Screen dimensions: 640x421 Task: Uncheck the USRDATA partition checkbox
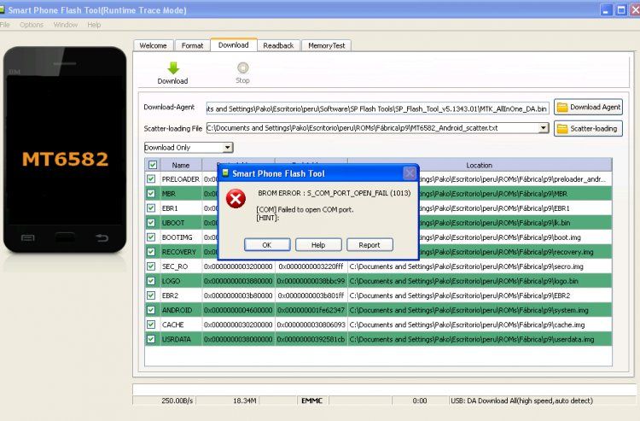[x=151, y=339]
